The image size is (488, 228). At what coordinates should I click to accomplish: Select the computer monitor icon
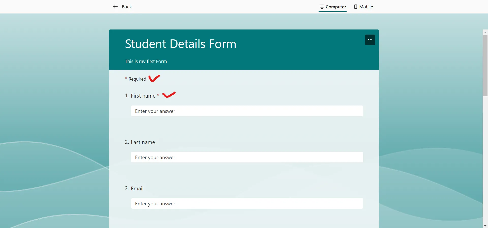point(322,7)
